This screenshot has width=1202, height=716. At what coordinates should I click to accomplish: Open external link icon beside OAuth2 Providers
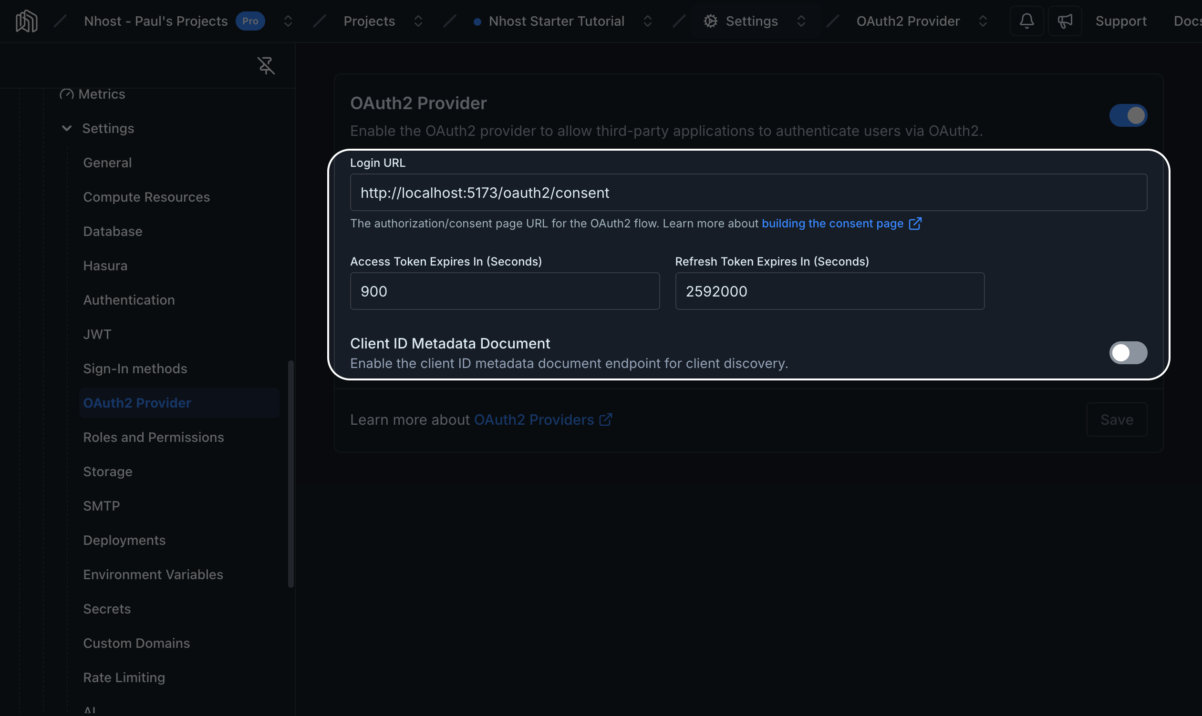(605, 420)
